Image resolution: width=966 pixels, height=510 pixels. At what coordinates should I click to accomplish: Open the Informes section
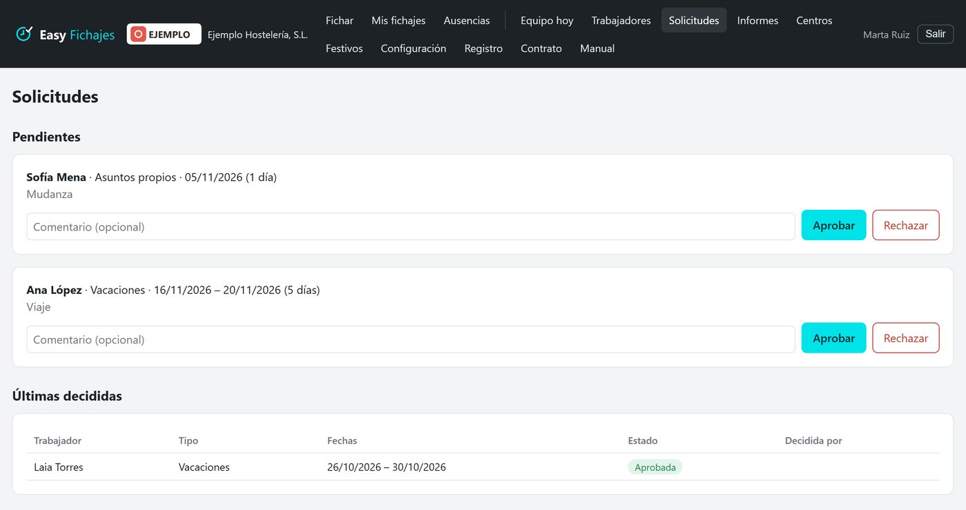tap(758, 21)
